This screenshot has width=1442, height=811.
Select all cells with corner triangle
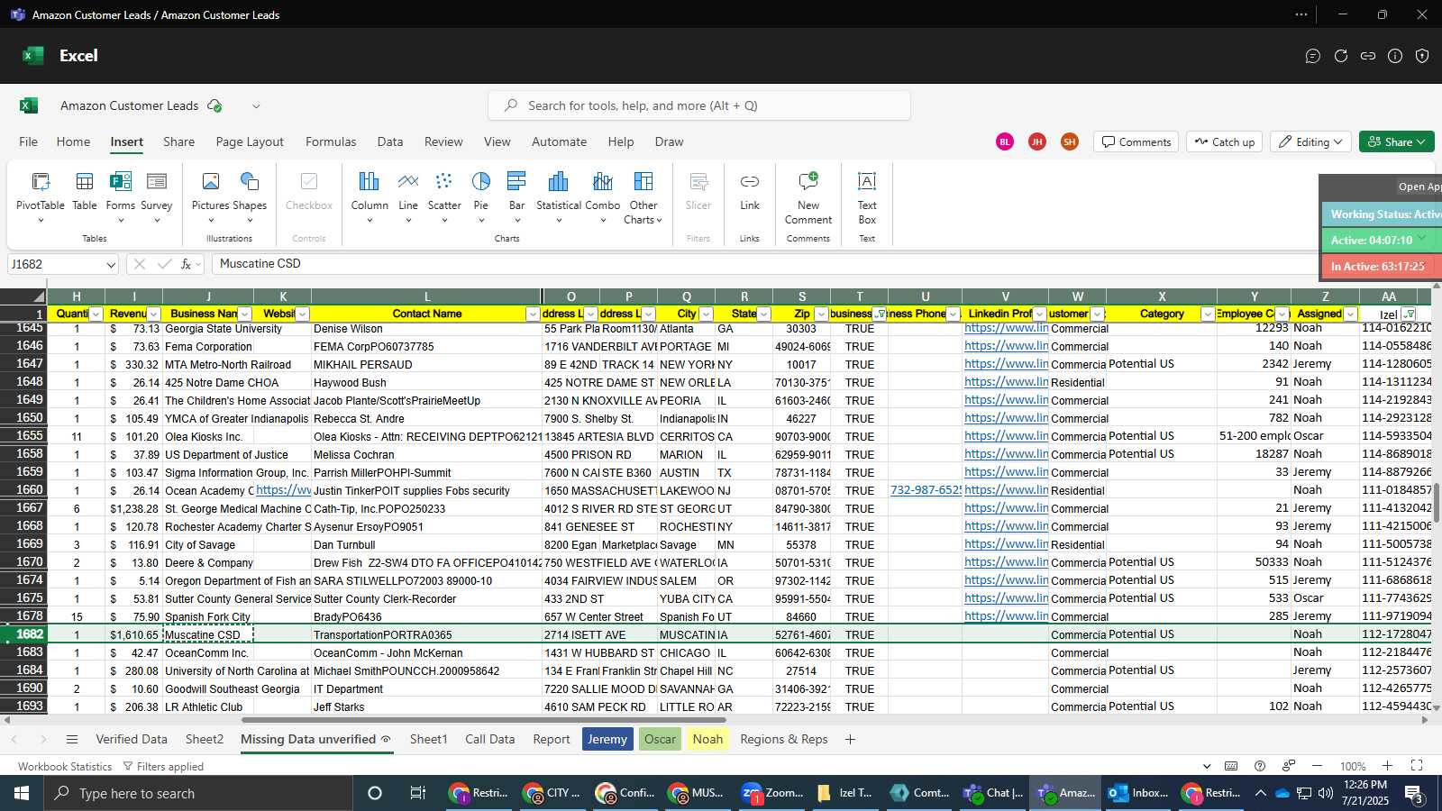[x=23, y=296]
